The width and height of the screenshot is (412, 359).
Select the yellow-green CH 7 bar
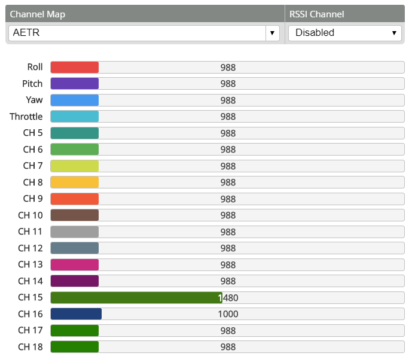pyautogui.click(x=75, y=166)
